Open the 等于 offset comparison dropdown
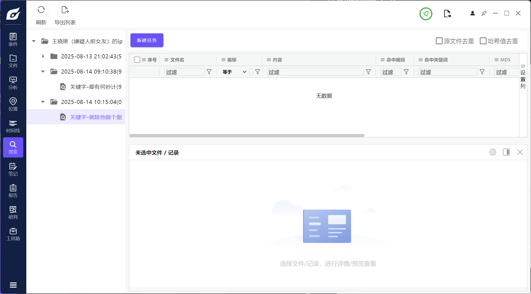Viewport: 531px width, 294px height. 234,72
